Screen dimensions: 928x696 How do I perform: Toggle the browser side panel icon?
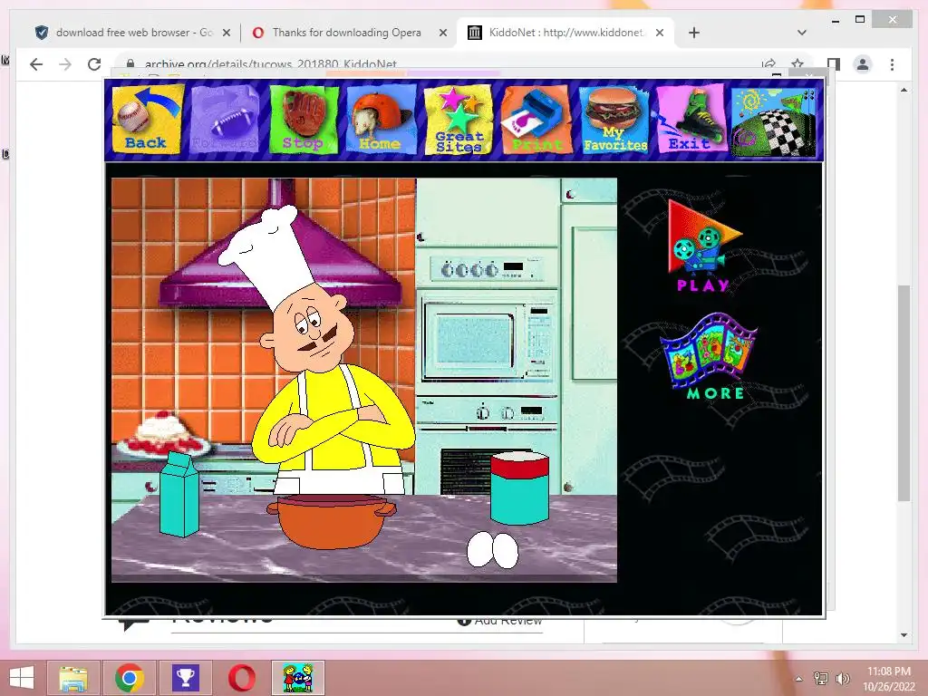point(834,64)
